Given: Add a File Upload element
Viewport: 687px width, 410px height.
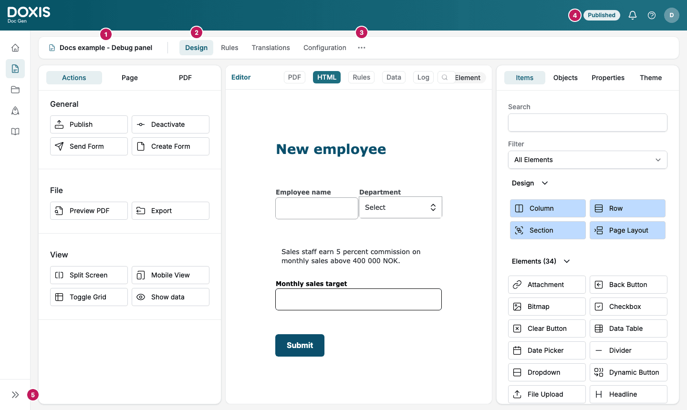Looking at the screenshot, I should pos(547,394).
